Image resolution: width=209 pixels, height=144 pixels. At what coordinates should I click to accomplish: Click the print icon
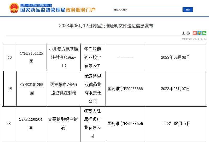188,33
